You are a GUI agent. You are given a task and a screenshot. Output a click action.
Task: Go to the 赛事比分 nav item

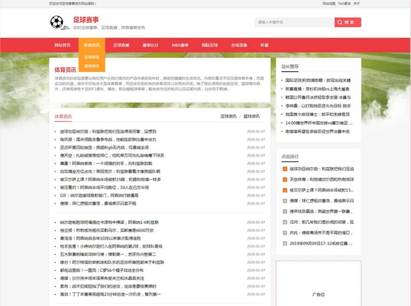150,45
